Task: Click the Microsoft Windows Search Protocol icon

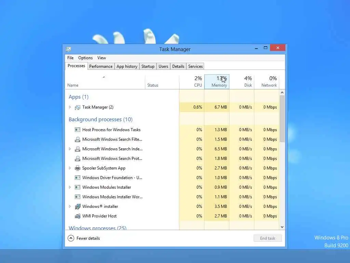Action: coord(78,159)
